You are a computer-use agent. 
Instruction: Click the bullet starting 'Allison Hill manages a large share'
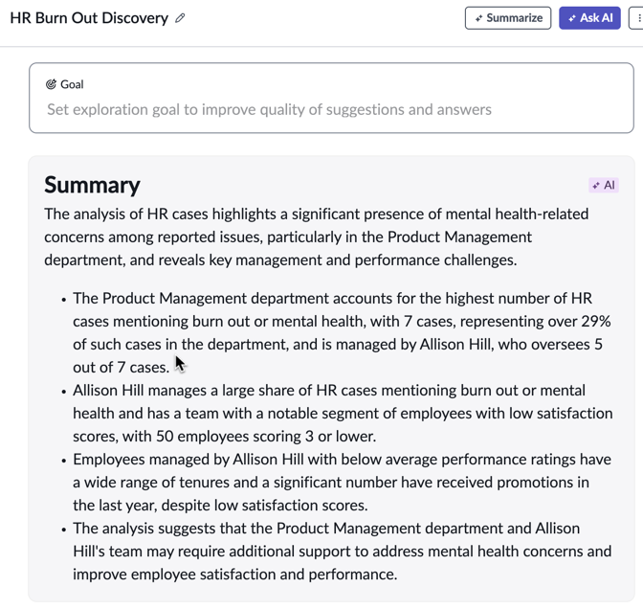click(x=343, y=414)
